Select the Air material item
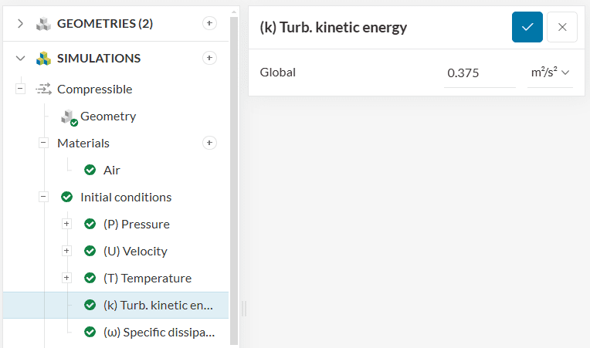This screenshot has height=348, width=590. [x=112, y=171]
